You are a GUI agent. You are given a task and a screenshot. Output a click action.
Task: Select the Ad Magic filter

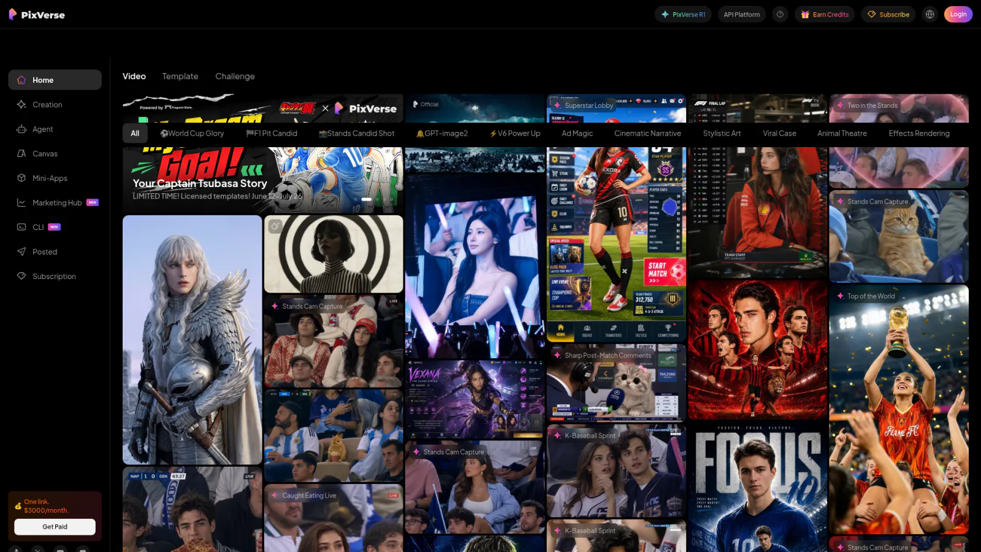[x=578, y=133]
